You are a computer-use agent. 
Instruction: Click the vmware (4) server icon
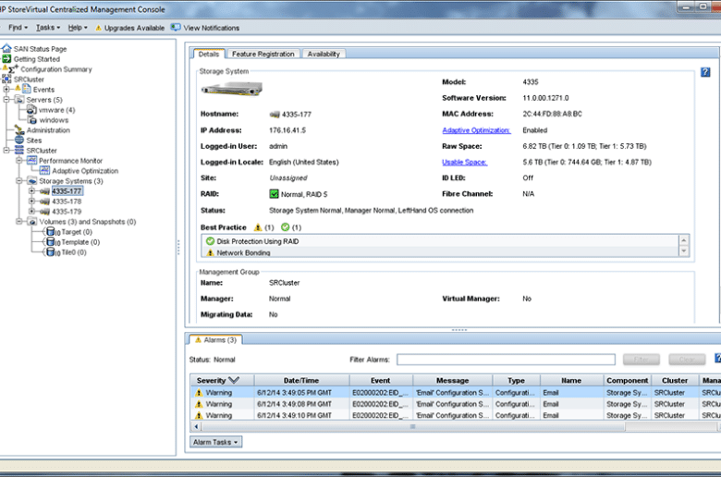tap(31, 109)
